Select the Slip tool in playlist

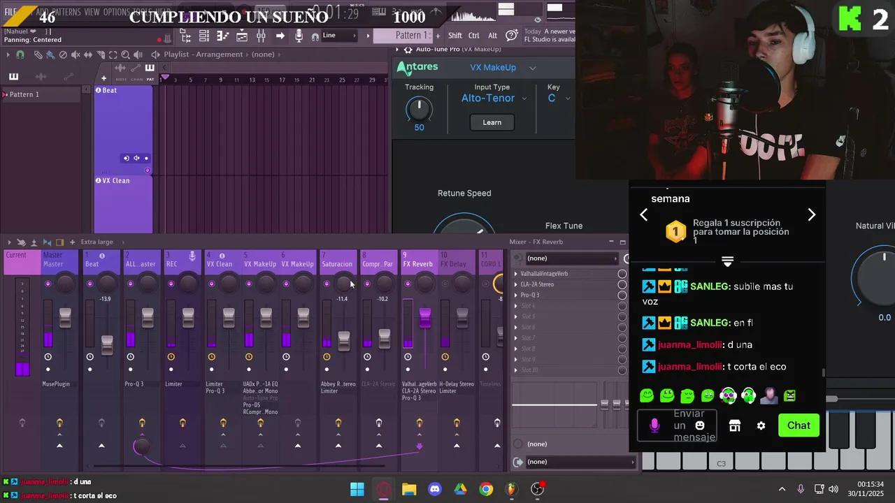88,54
